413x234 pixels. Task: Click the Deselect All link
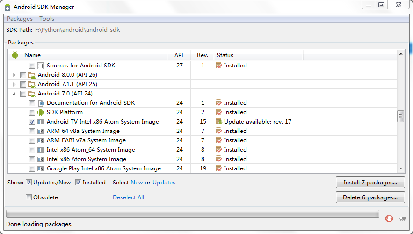tap(128, 197)
